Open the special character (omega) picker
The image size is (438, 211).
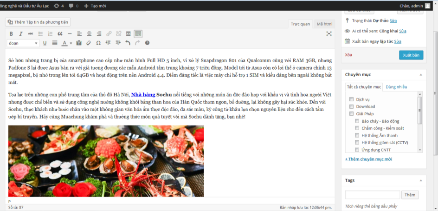coord(98,43)
